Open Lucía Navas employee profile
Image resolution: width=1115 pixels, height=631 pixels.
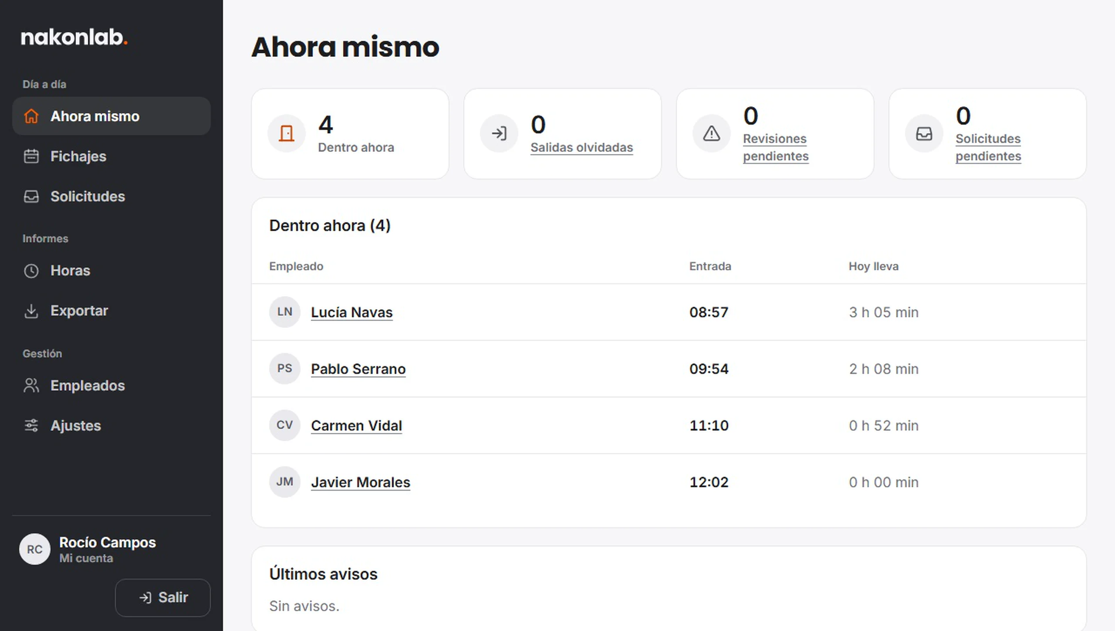[x=351, y=312]
